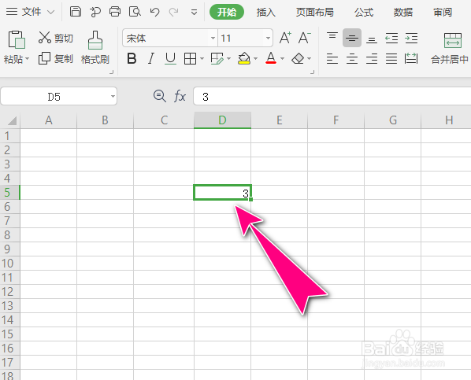Image resolution: width=471 pixels, height=380 pixels.
Task: Align text left horizontally
Action: coord(332,58)
